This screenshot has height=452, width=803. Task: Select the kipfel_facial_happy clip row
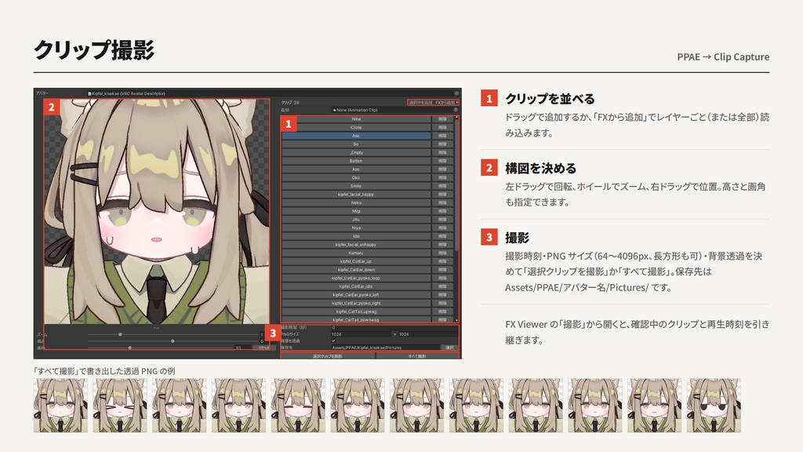point(357,195)
